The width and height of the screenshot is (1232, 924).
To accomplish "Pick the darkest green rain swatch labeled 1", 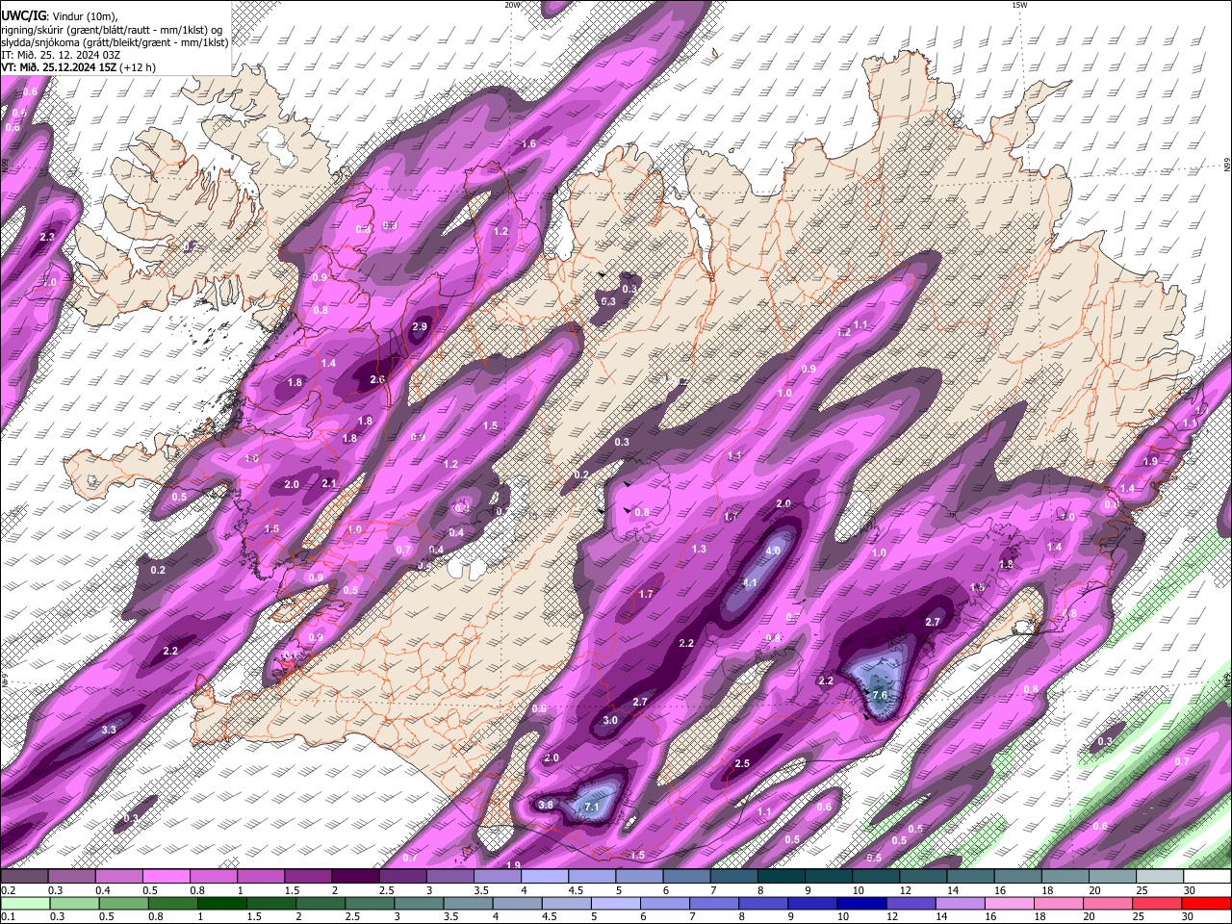I will [221, 903].
